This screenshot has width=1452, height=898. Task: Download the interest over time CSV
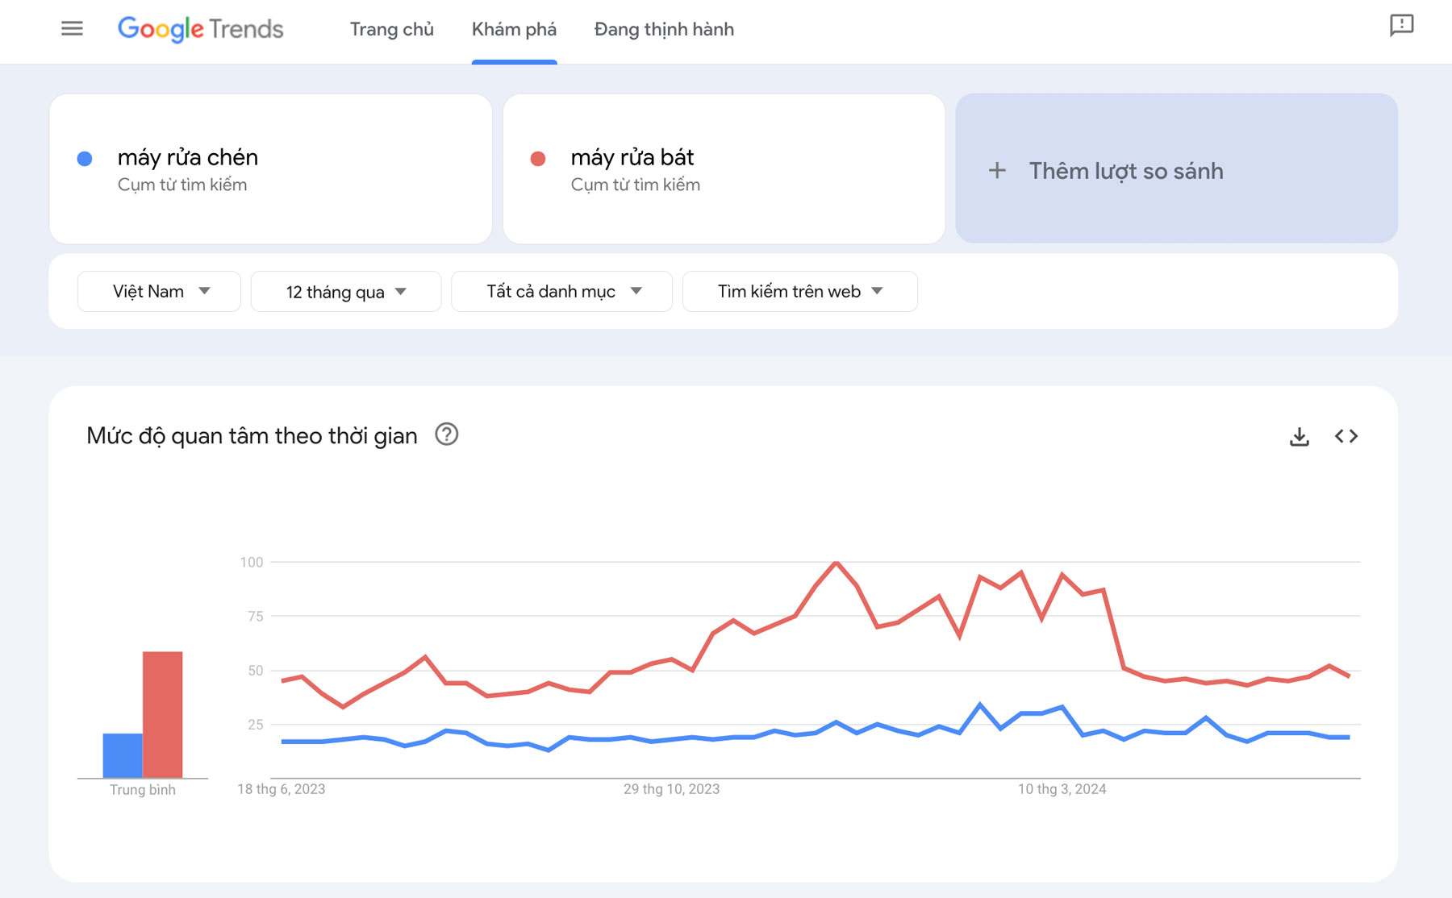(1299, 436)
